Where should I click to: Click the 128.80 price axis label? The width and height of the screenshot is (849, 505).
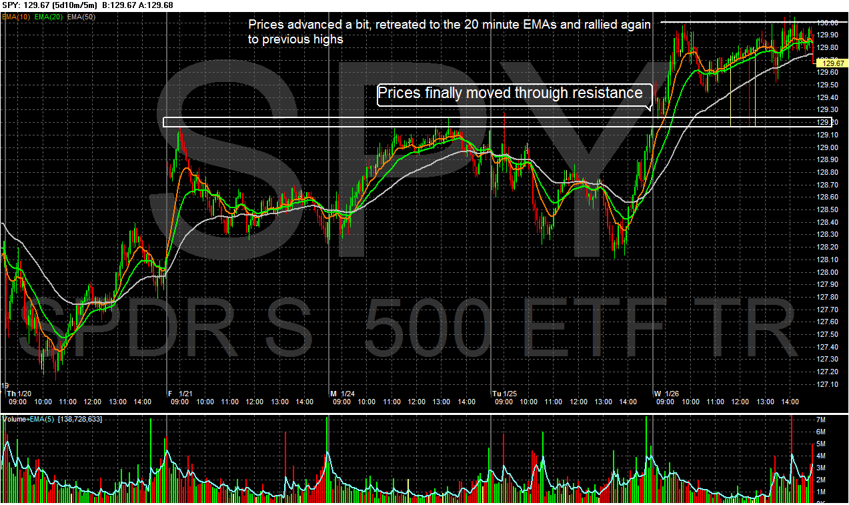(828, 172)
